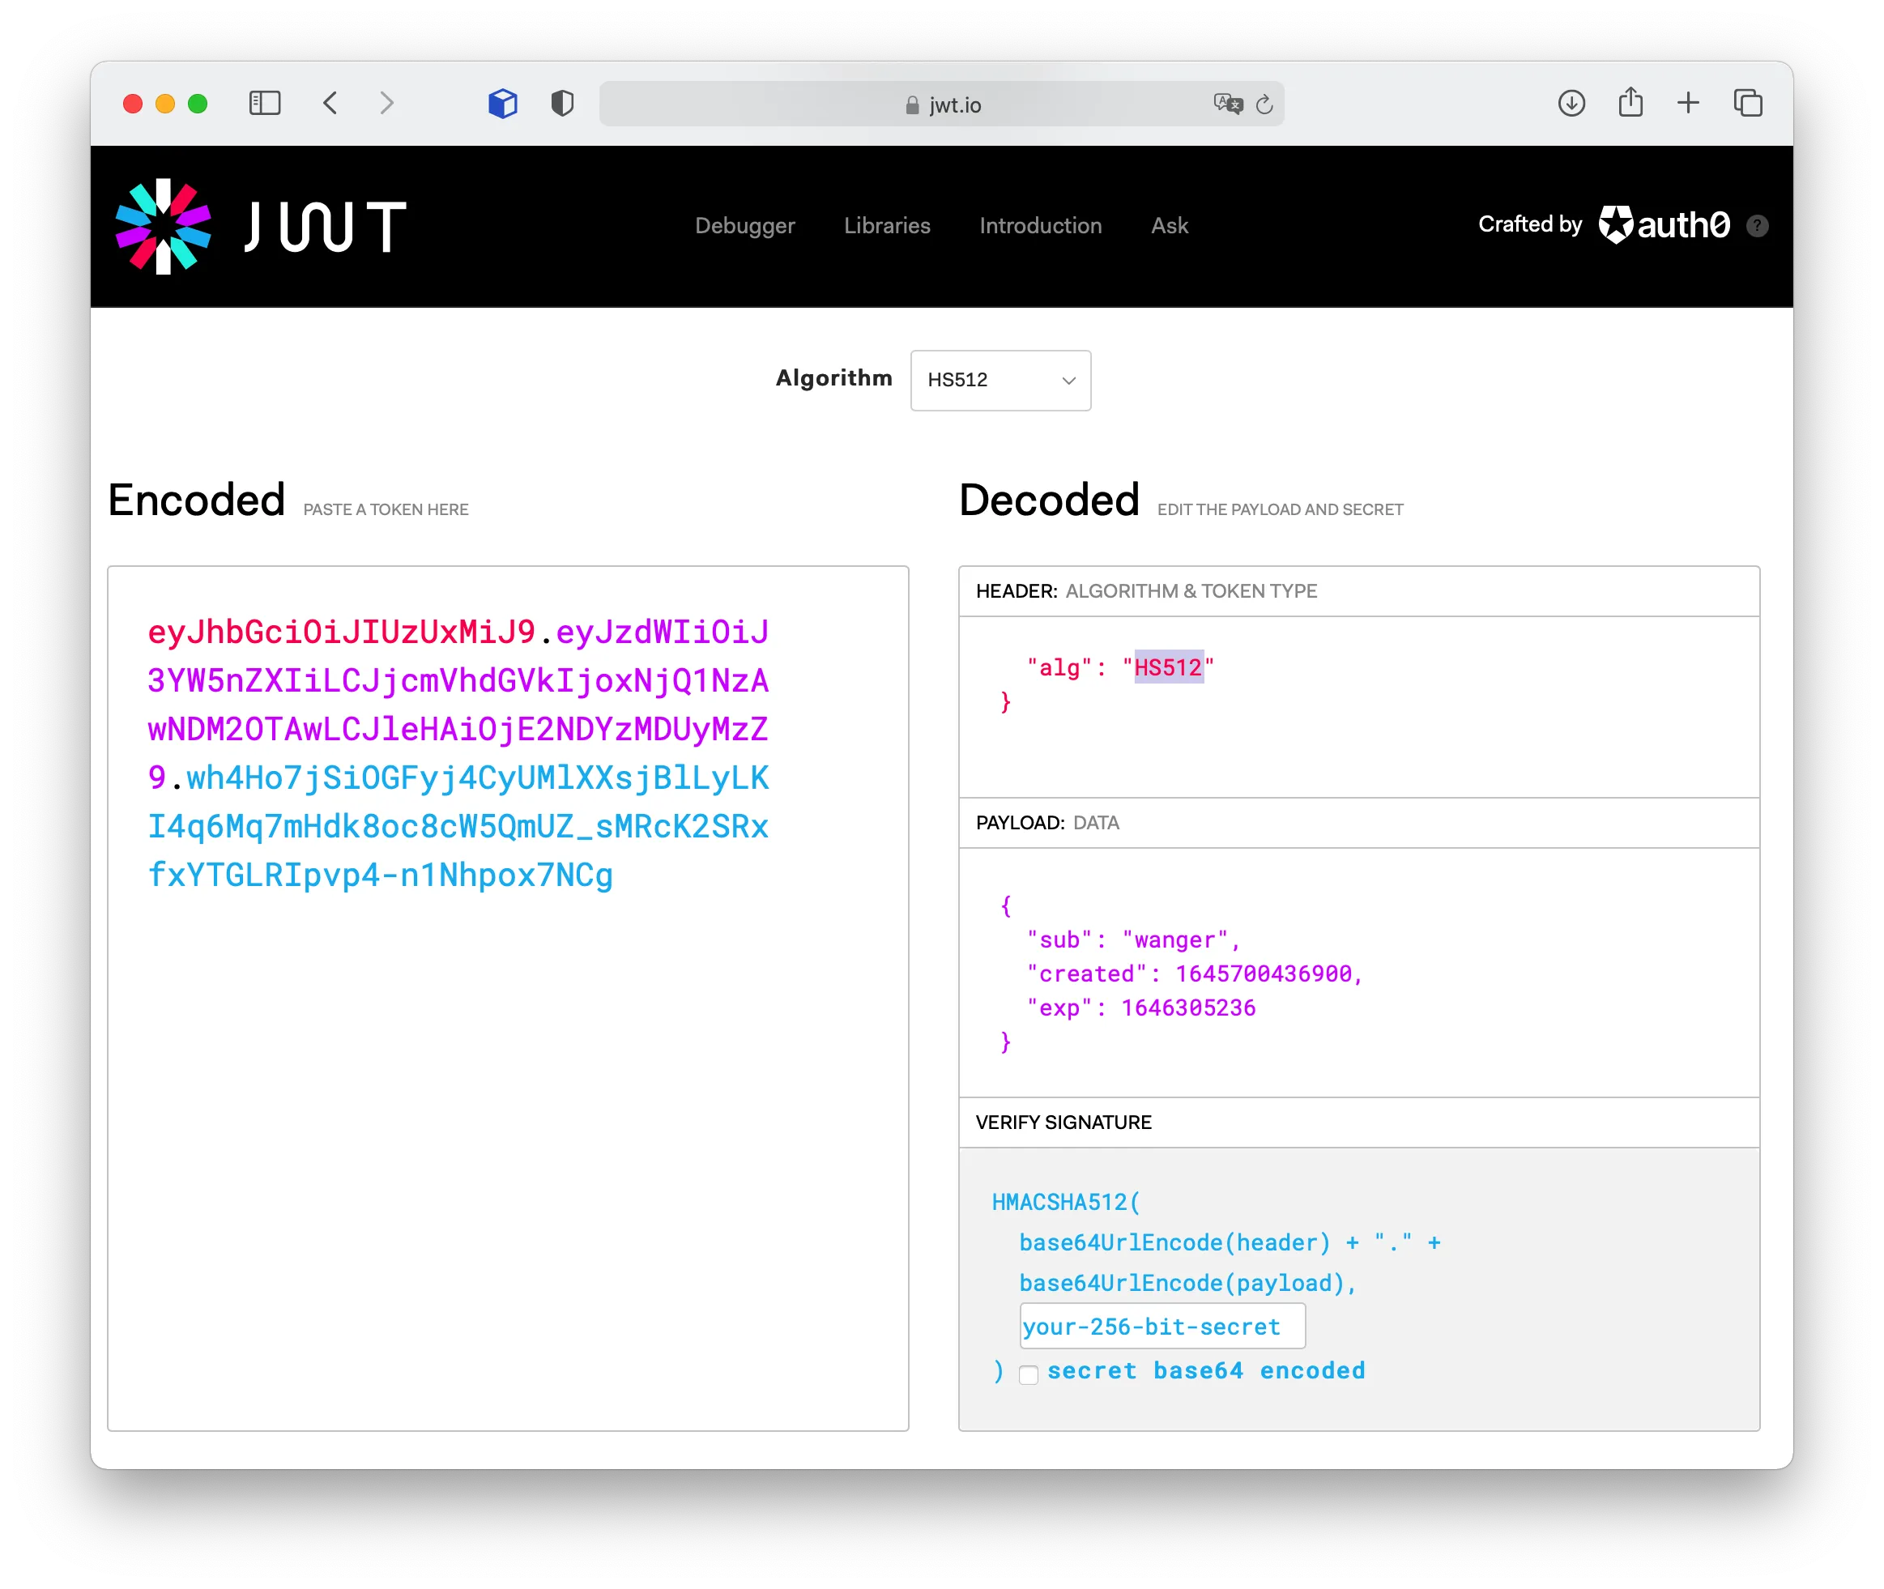Image resolution: width=1884 pixels, height=1589 pixels.
Task: Click the jwt.io address bar
Action: coord(941,104)
